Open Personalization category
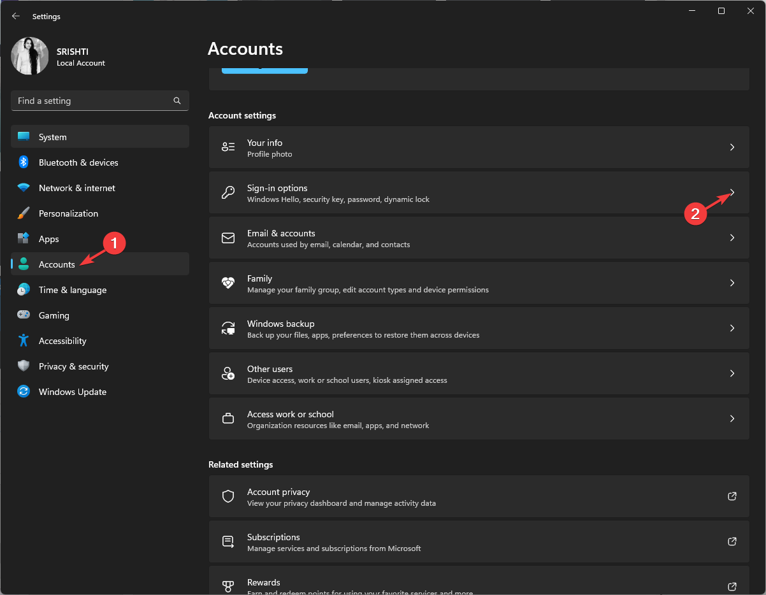 [x=100, y=213]
